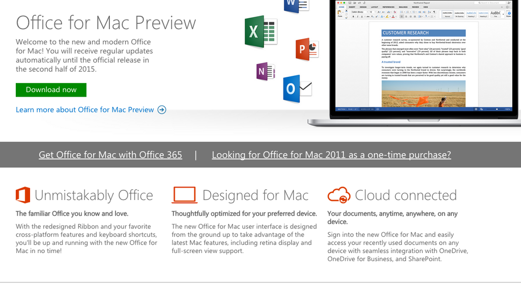Click the Cloud connected heading

(x=406, y=195)
